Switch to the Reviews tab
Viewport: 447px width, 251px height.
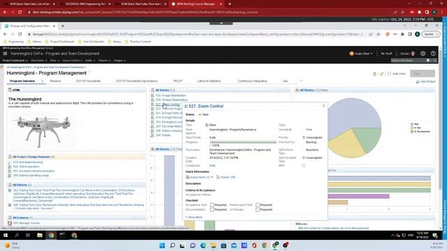click(55, 81)
